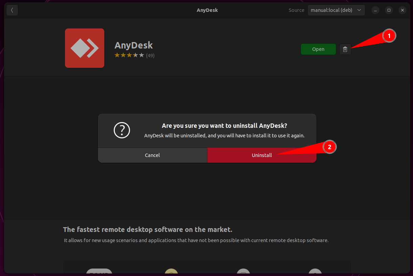413x276 pixels.
Task: Click the fastest remote desktop software heading
Action: tap(148, 229)
